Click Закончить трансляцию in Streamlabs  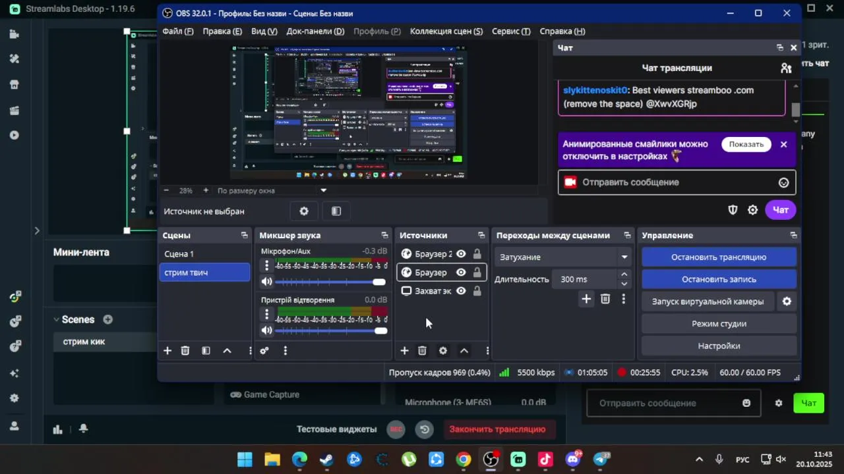[497, 429]
